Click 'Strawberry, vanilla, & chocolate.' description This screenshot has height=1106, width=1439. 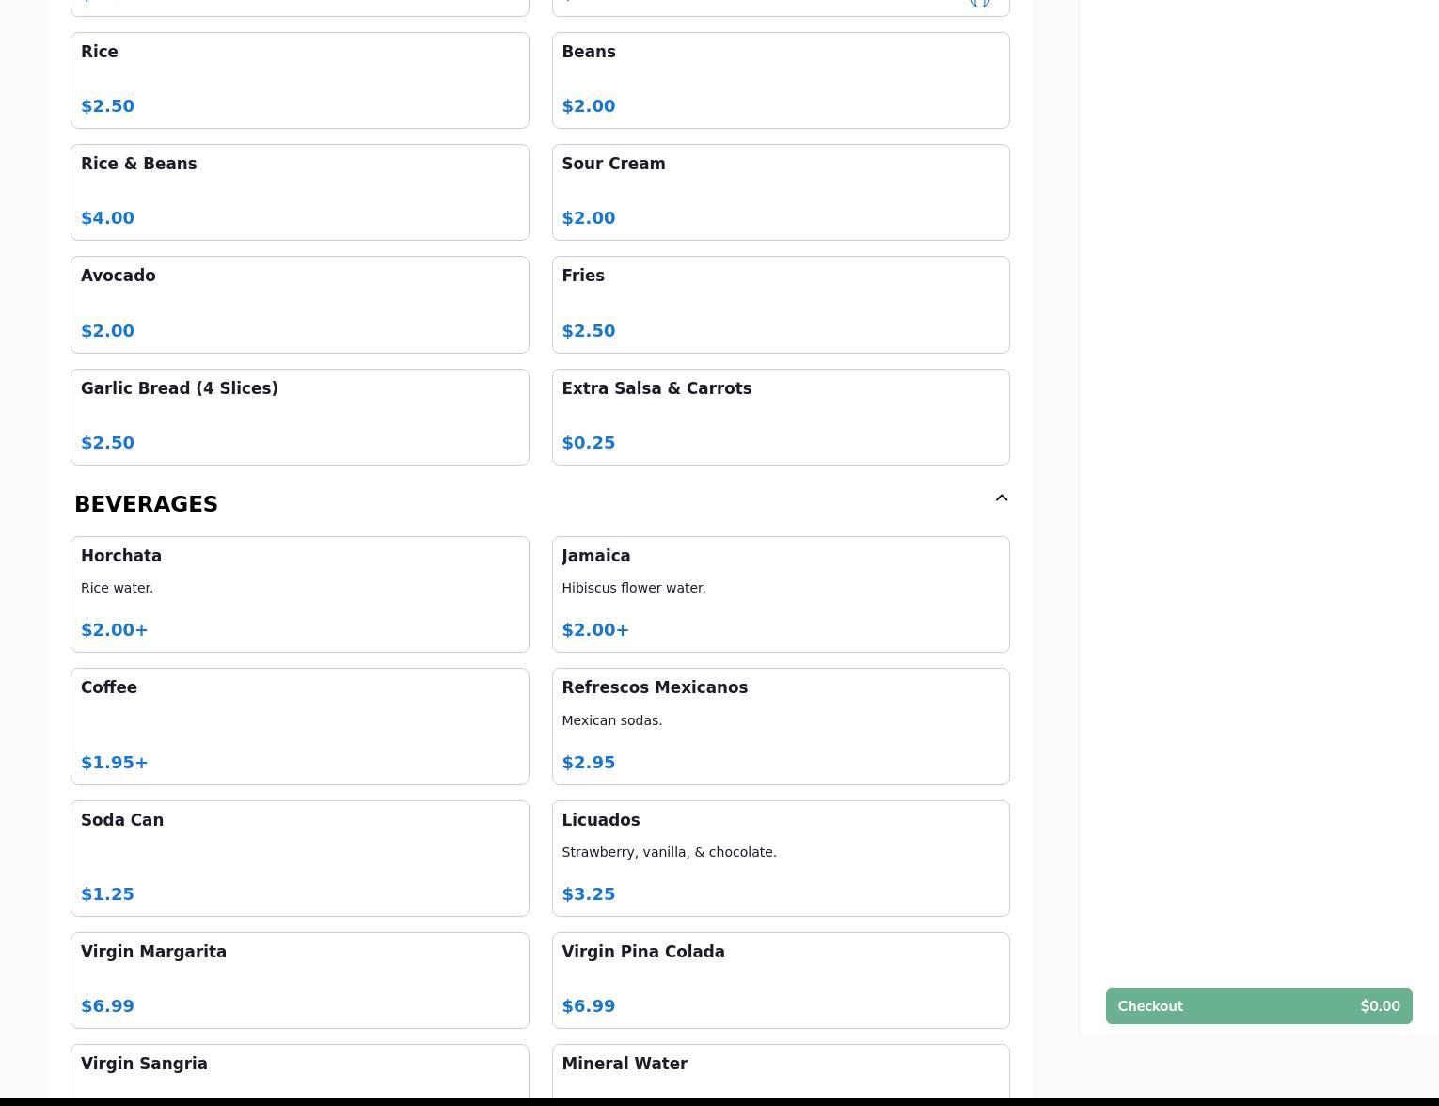pyautogui.click(x=669, y=852)
